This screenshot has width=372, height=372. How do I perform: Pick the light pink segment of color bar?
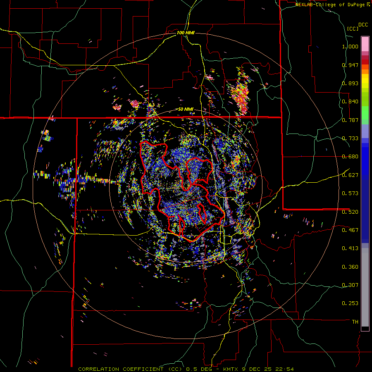tap(365, 44)
